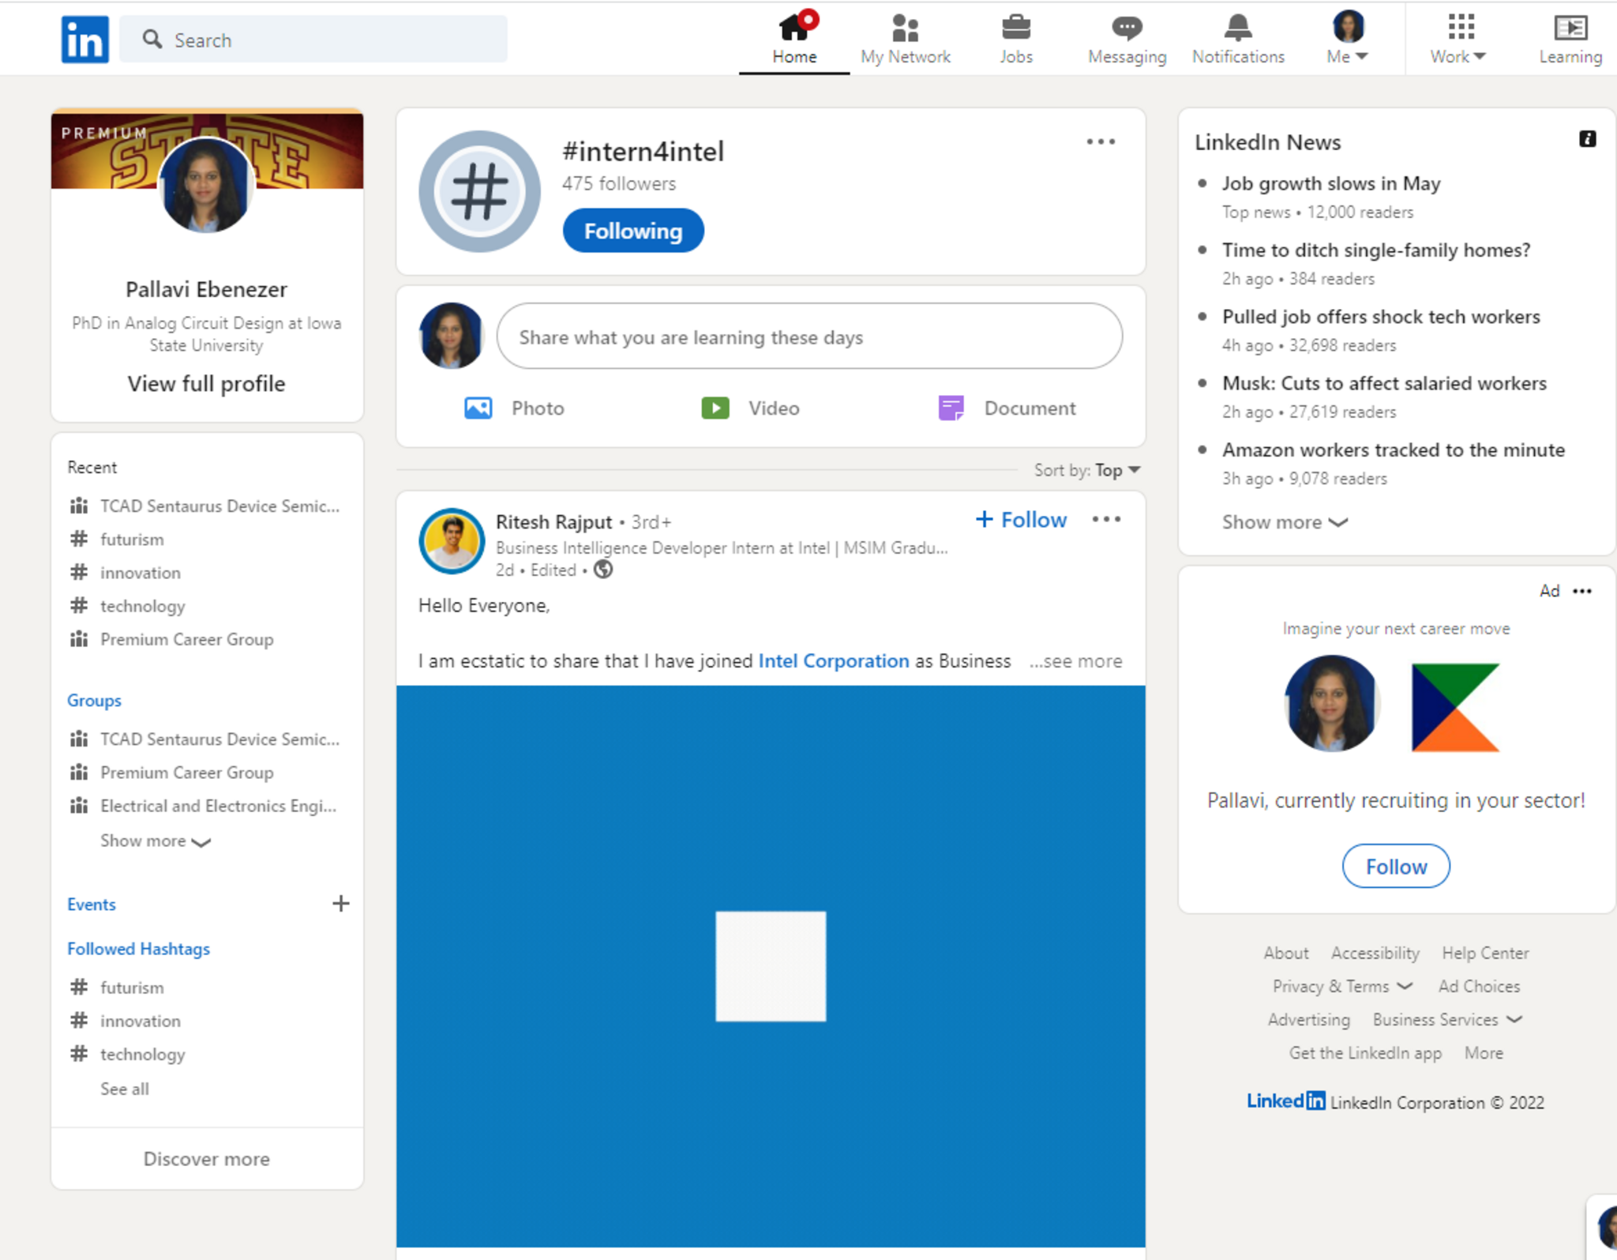Click the LinkedIn News info icon
Viewport: 1617px width, 1260px height.
(1587, 140)
